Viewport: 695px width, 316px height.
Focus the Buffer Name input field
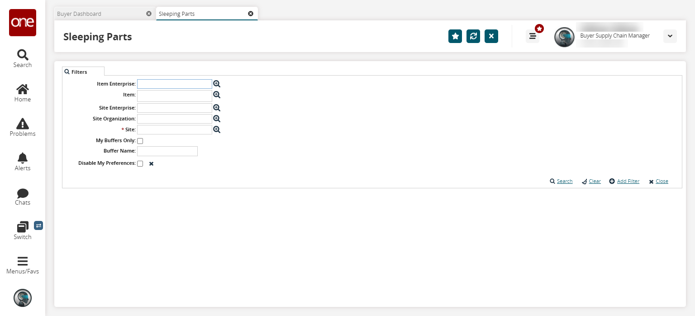click(x=167, y=151)
